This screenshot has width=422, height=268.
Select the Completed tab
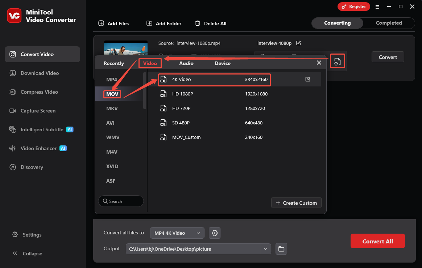click(x=389, y=23)
